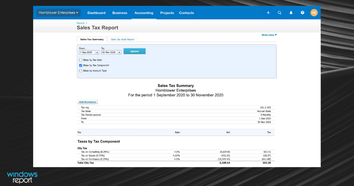Screen dimensions: 354x186
Task: Open the HE user avatar menu
Action: pyautogui.click(x=314, y=13)
